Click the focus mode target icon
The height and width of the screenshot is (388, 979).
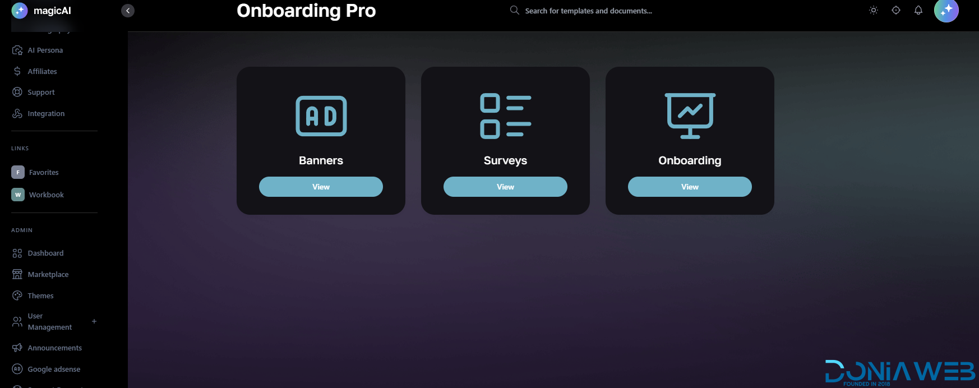pyautogui.click(x=895, y=11)
